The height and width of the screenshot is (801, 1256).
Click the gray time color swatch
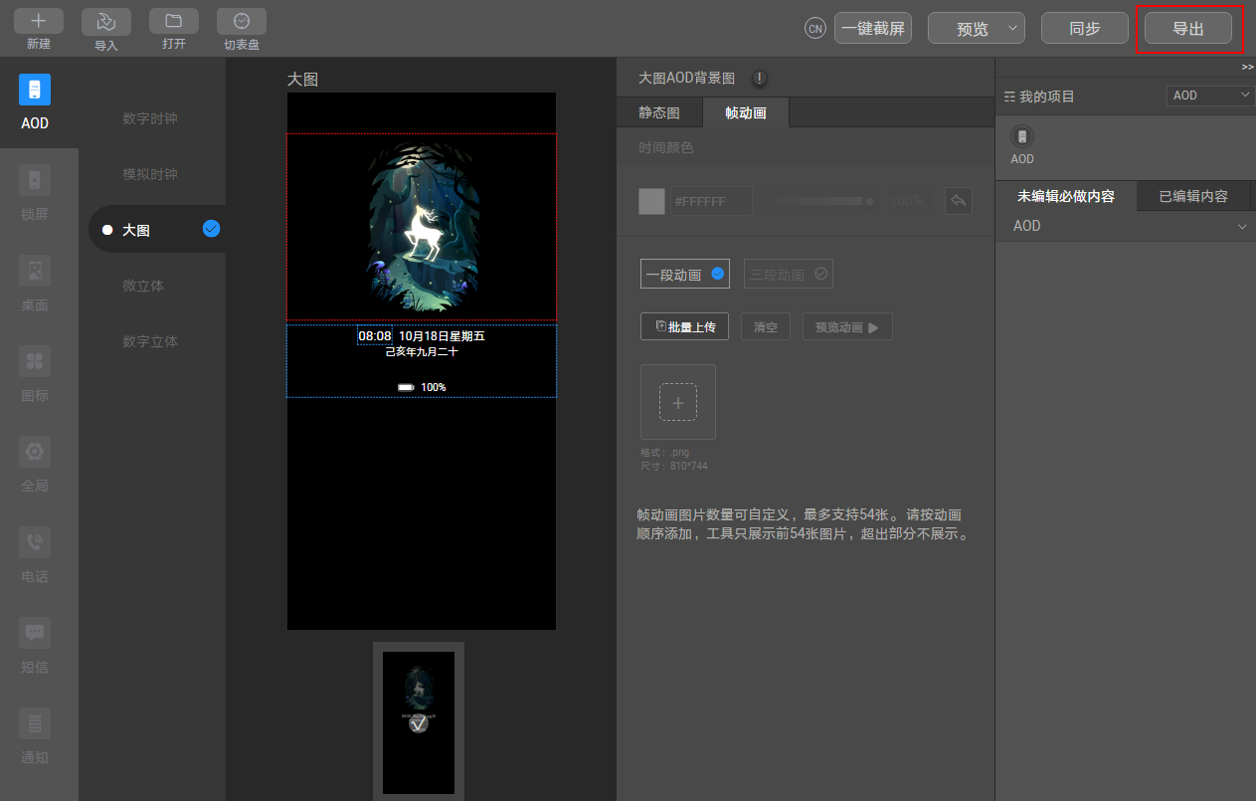651,201
